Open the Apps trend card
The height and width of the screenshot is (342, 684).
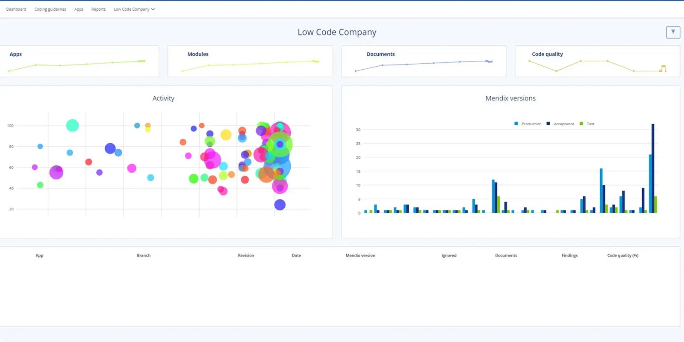(79, 61)
